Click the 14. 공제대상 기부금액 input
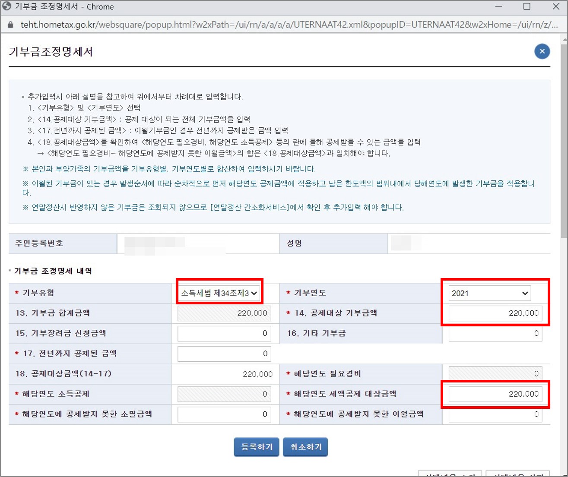Image resolution: width=568 pixels, height=477 pixels. (x=495, y=313)
